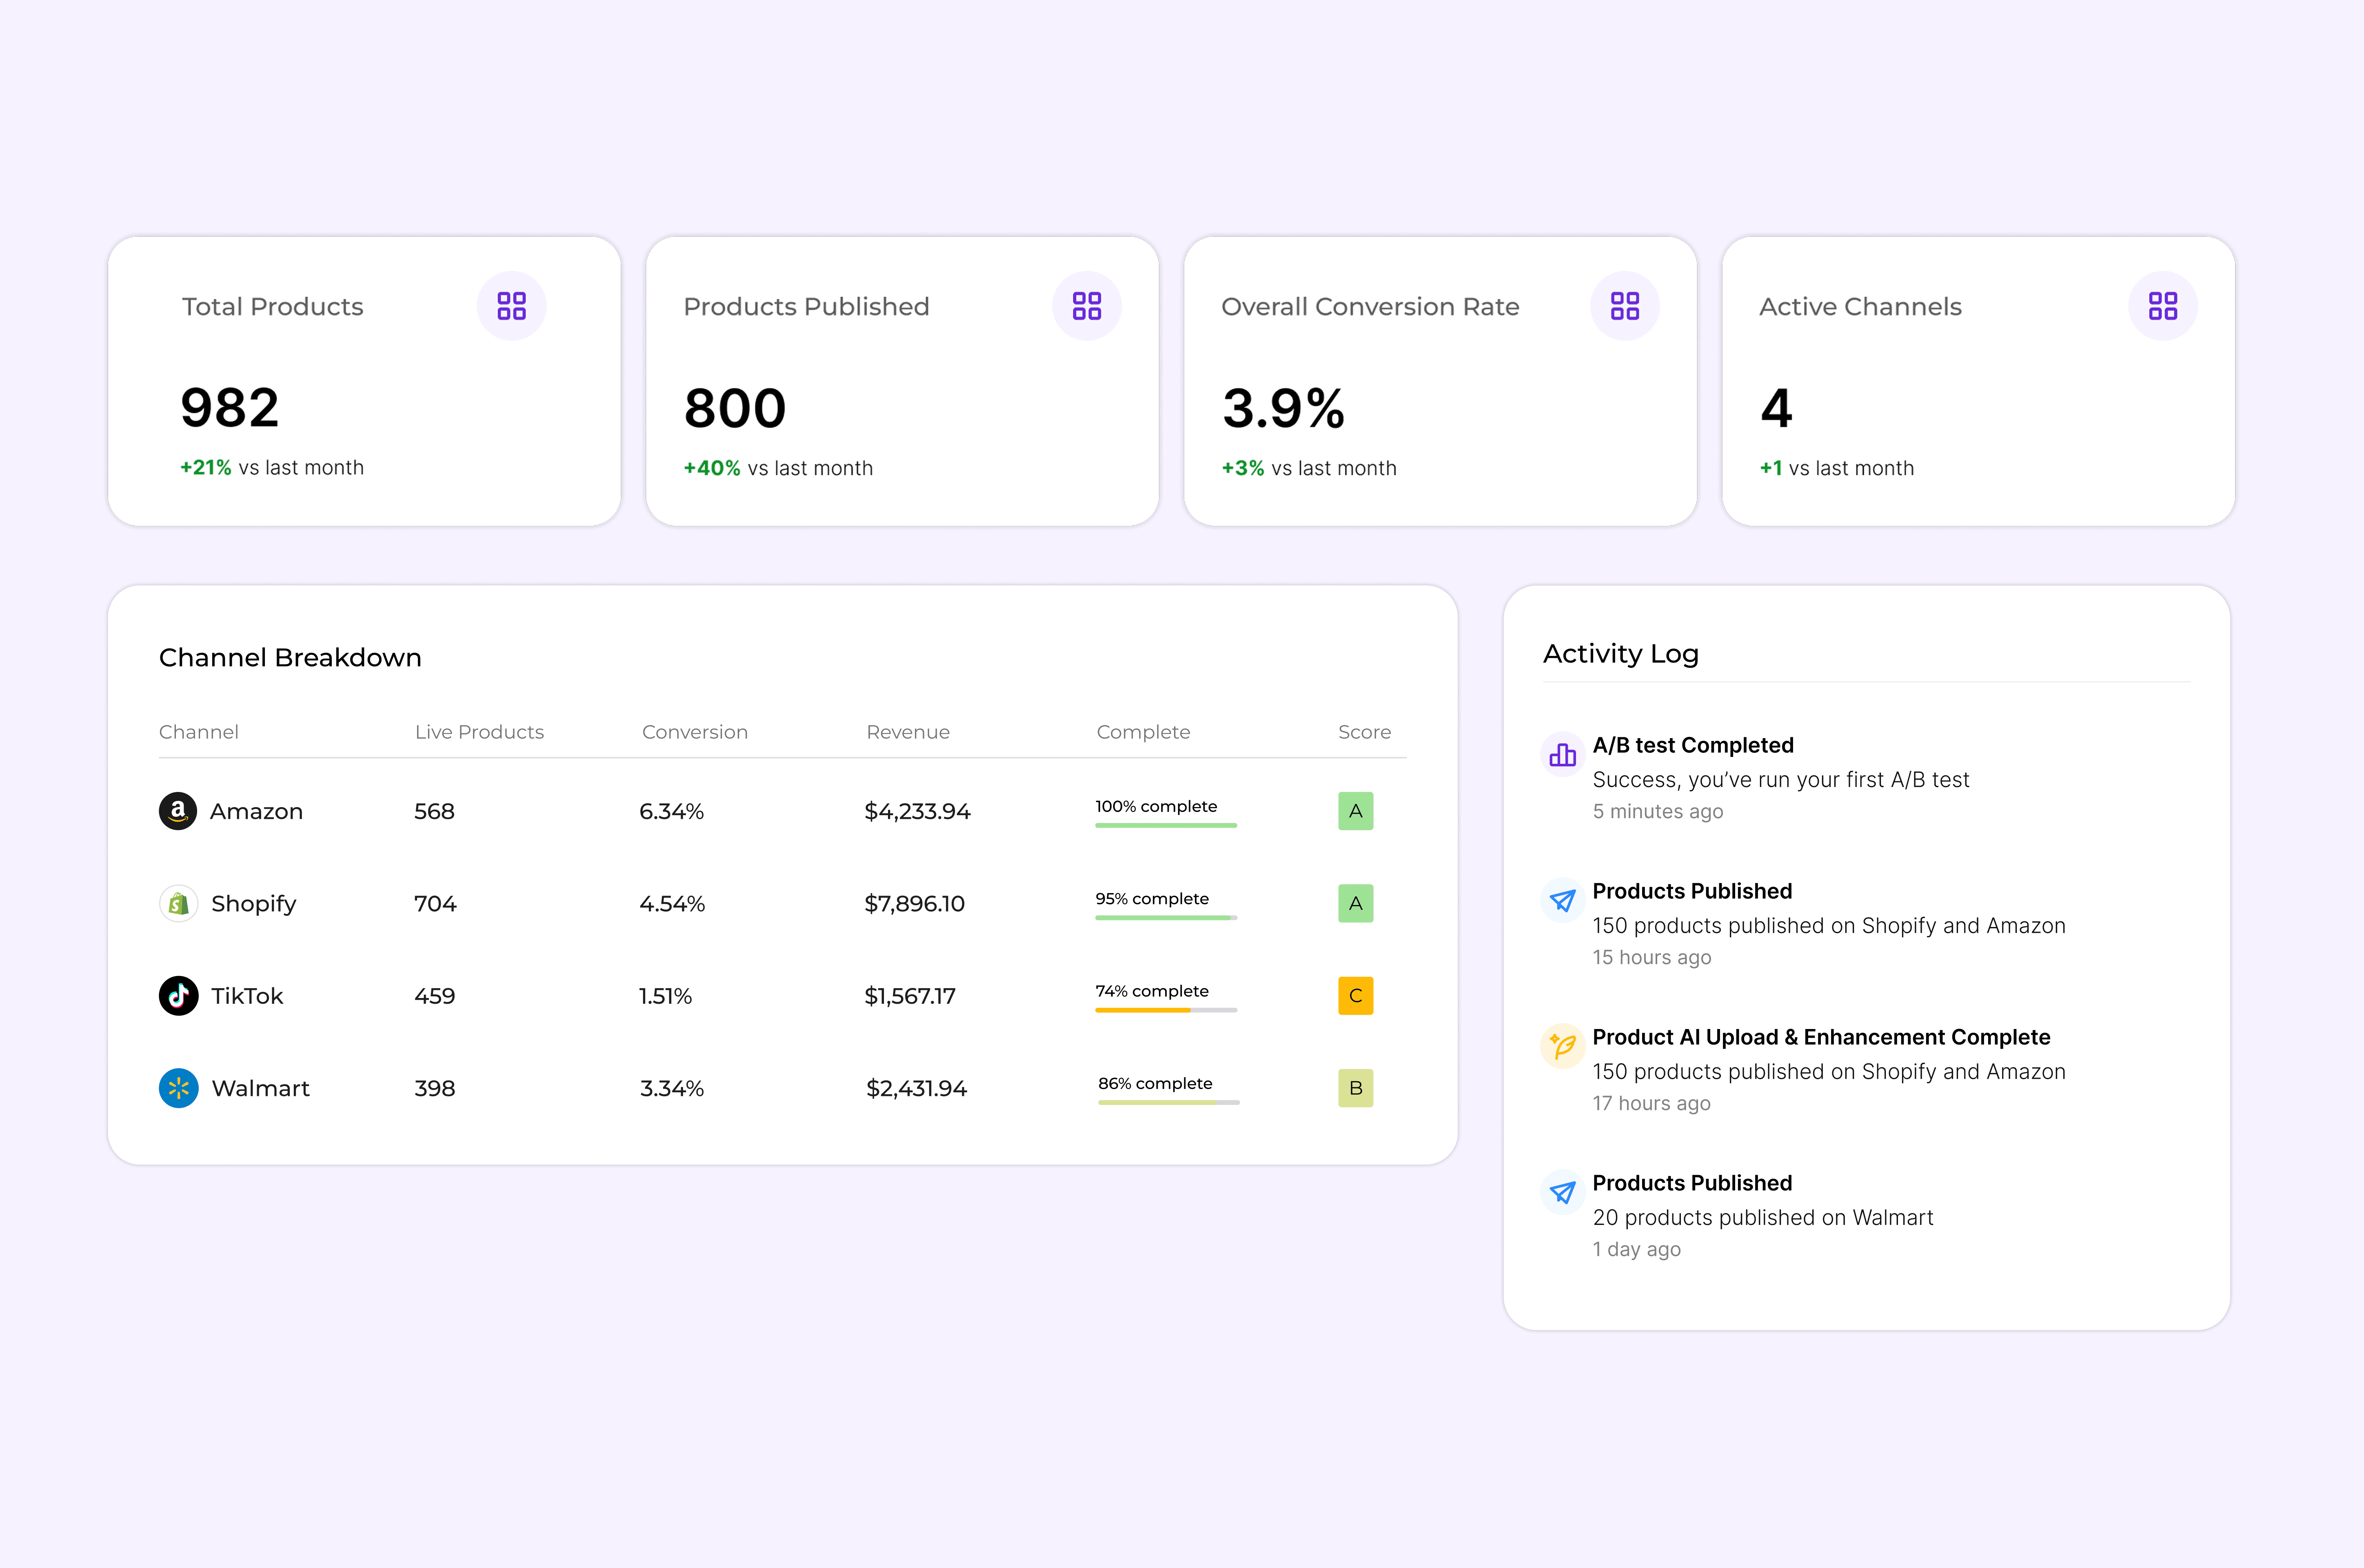Click Amazon revenue $4,233.94
This screenshot has width=2364, height=1568.
[918, 811]
